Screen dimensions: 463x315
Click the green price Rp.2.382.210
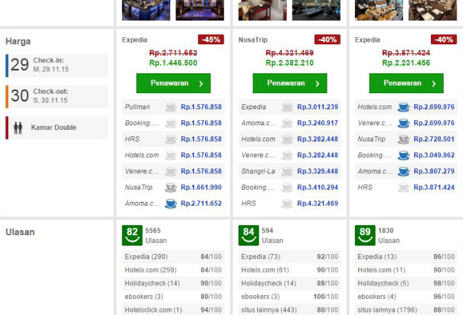click(x=289, y=63)
